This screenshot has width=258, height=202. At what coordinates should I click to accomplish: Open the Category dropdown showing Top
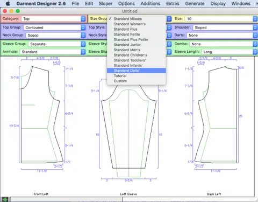(53, 19)
